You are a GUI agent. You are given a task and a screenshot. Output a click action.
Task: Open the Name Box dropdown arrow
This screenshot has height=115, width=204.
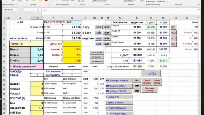pos(17,10)
